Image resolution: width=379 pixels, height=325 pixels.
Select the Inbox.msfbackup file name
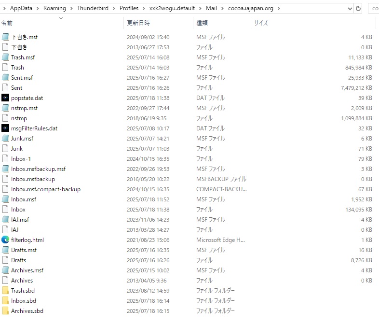(33, 179)
